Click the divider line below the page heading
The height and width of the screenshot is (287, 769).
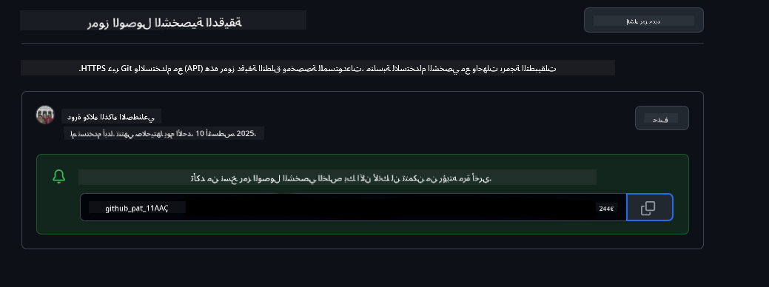[x=363, y=43]
